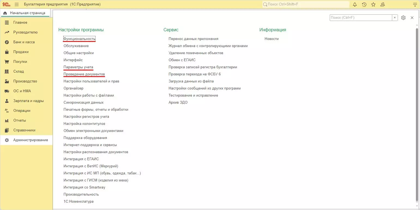Image resolution: width=420 pixels, height=210 pixels.
Task: Click the Склад grid icon
Action: click(7, 72)
